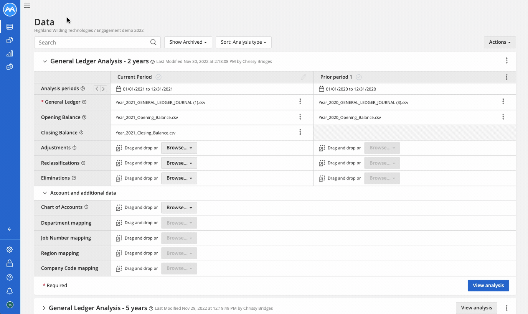
Task: Open kebab menu for Prior period 1 column
Action: (x=507, y=77)
